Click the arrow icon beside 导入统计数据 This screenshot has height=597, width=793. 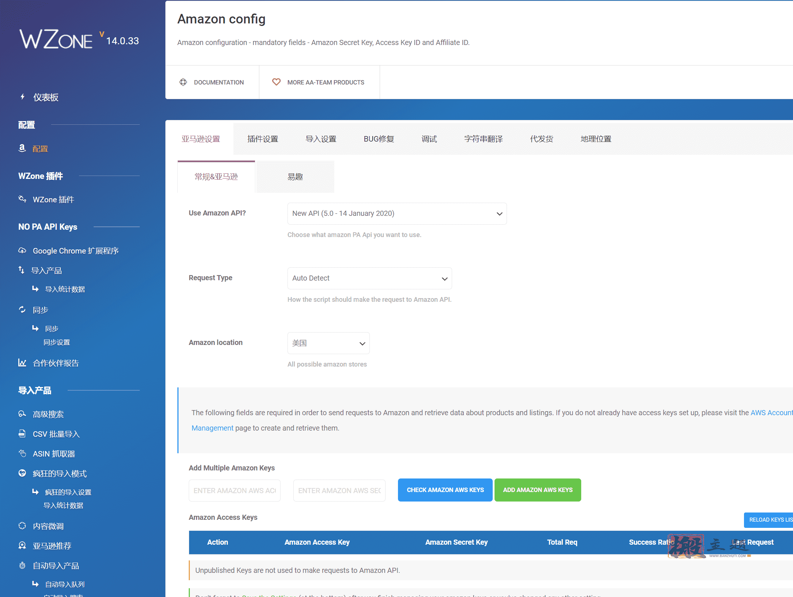(35, 289)
